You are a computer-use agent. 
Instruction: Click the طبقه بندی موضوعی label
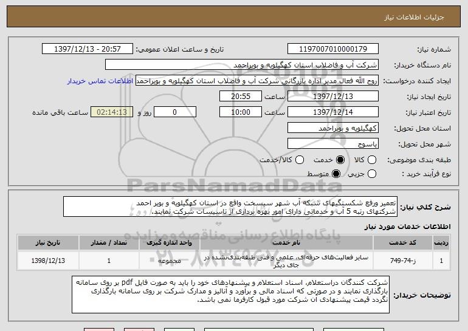pos(419,160)
